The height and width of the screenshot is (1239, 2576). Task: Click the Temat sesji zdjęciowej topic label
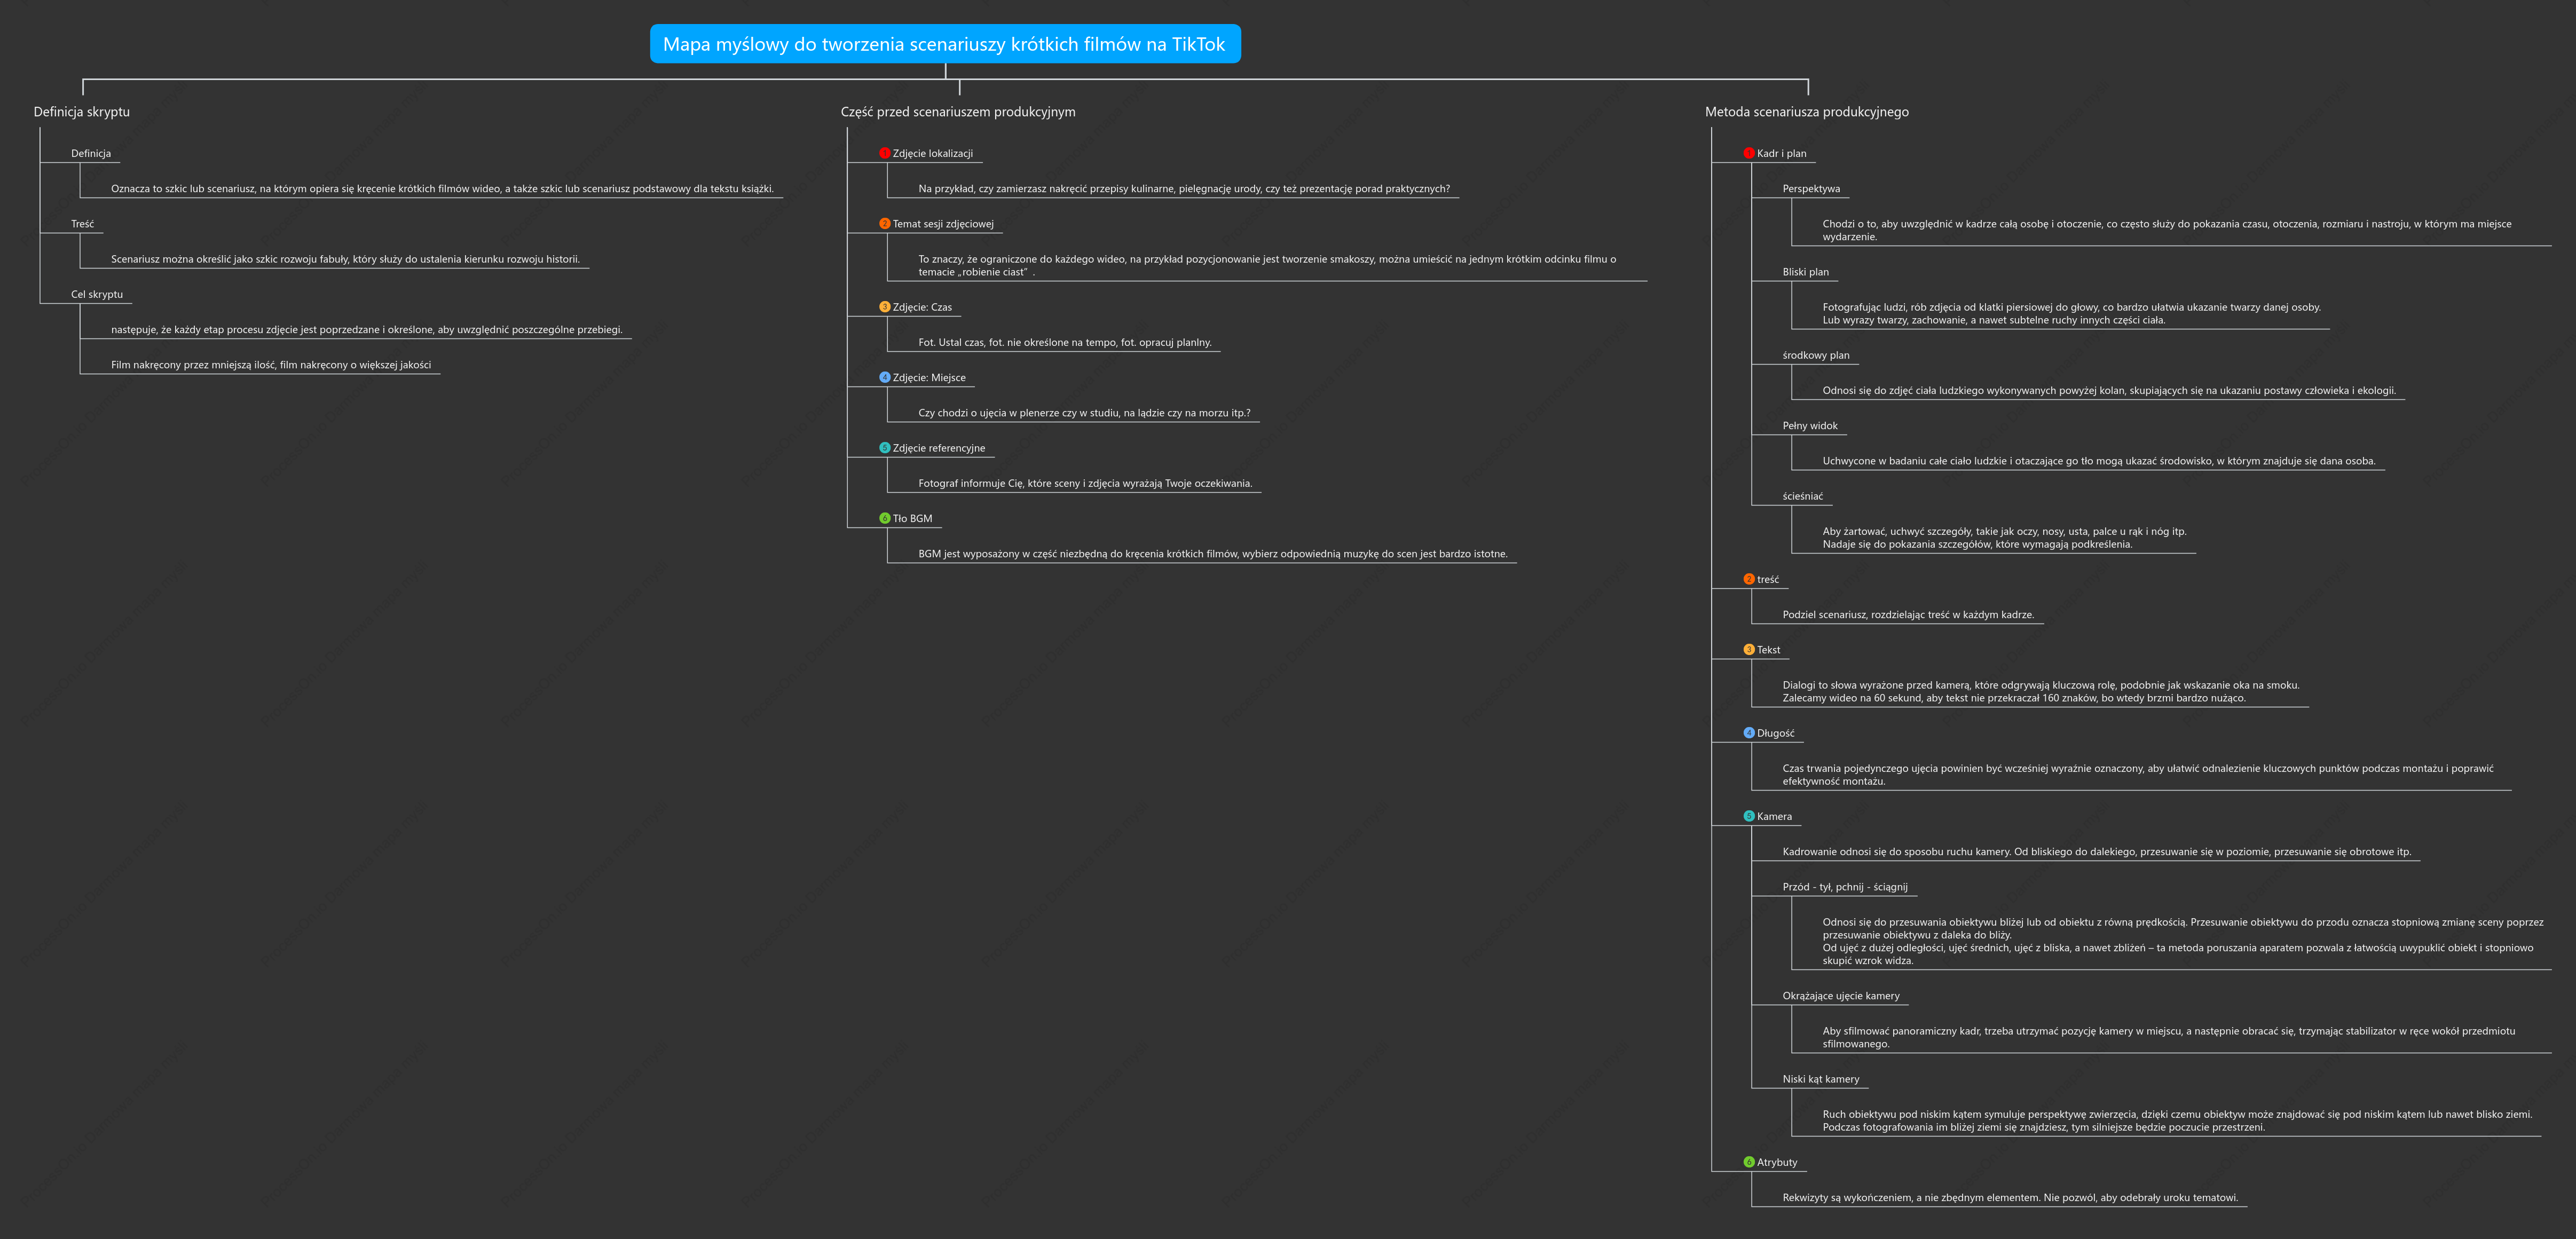pyautogui.click(x=943, y=224)
